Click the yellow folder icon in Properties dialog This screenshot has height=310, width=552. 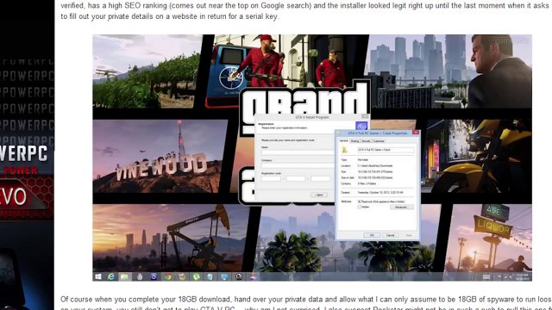[x=345, y=150]
